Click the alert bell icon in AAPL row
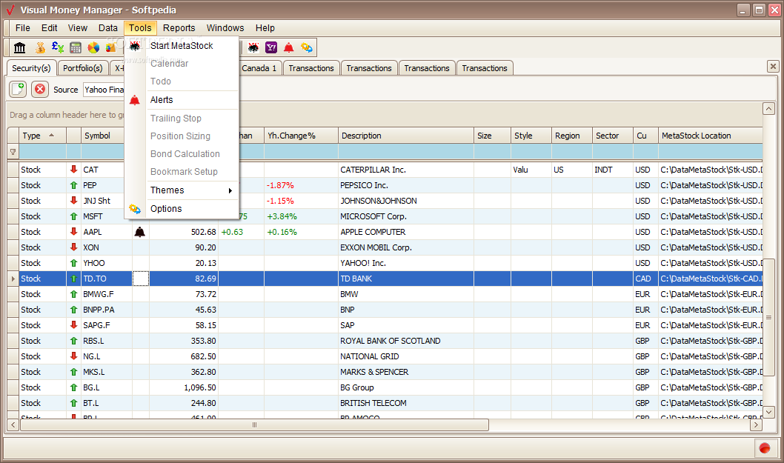This screenshot has height=463, width=784. coord(140,232)
